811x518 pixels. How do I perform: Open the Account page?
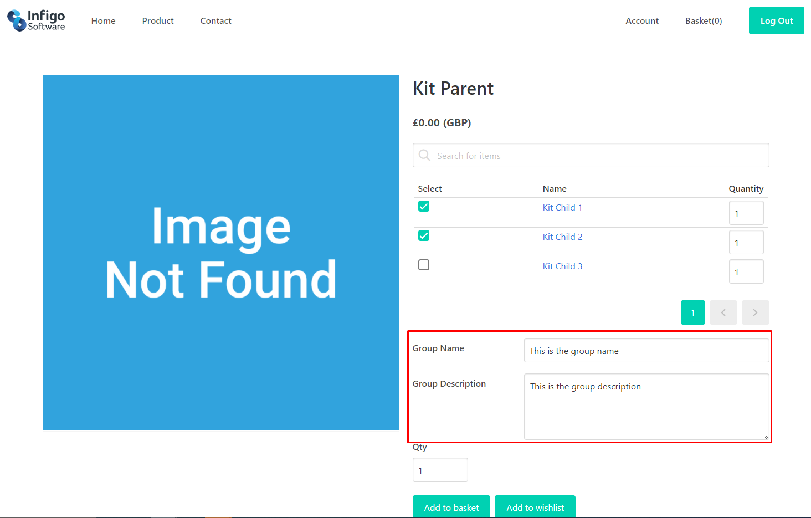(642, 20)
